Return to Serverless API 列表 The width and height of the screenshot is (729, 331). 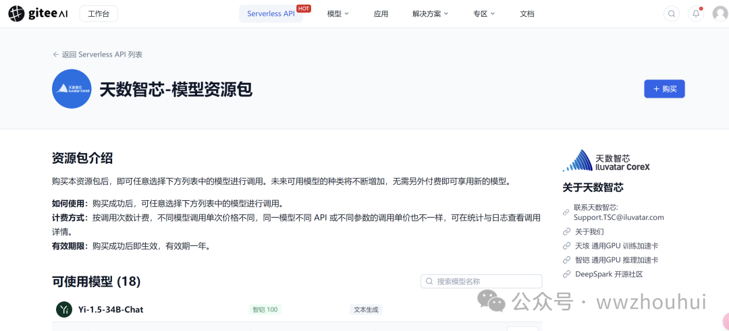click(x=97, y=55)
